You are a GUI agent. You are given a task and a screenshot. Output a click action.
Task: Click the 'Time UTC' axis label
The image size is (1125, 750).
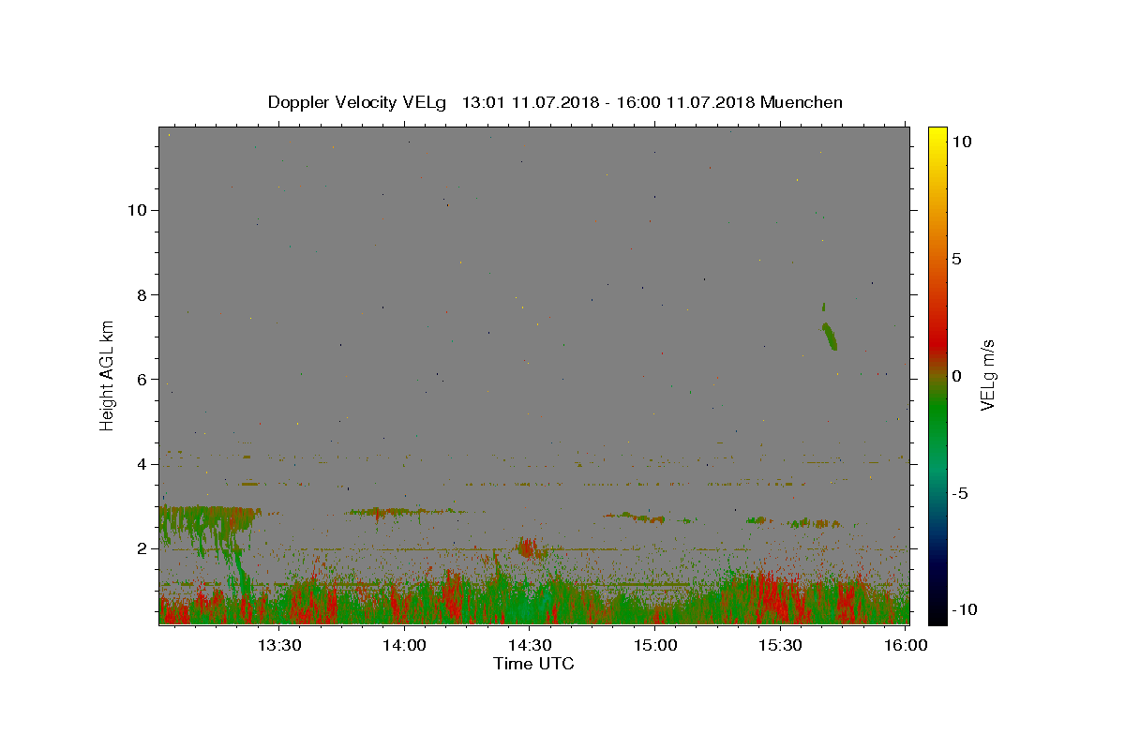[533, 664]
